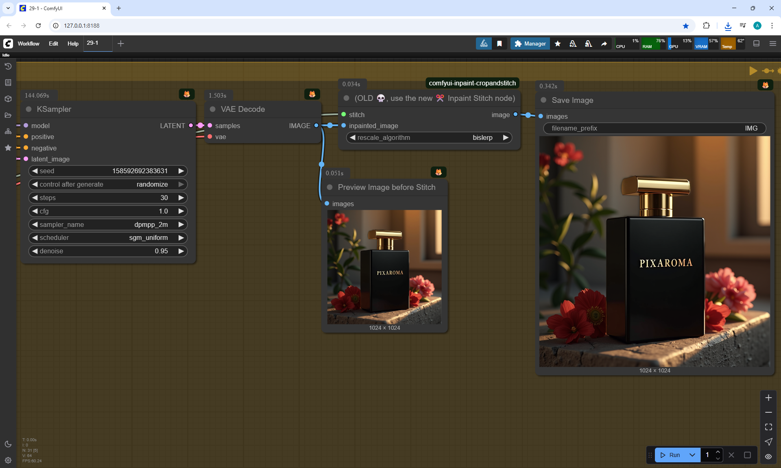Click the Run button
Viewport: 781px width, 468px height.
(x=671, y=455)
